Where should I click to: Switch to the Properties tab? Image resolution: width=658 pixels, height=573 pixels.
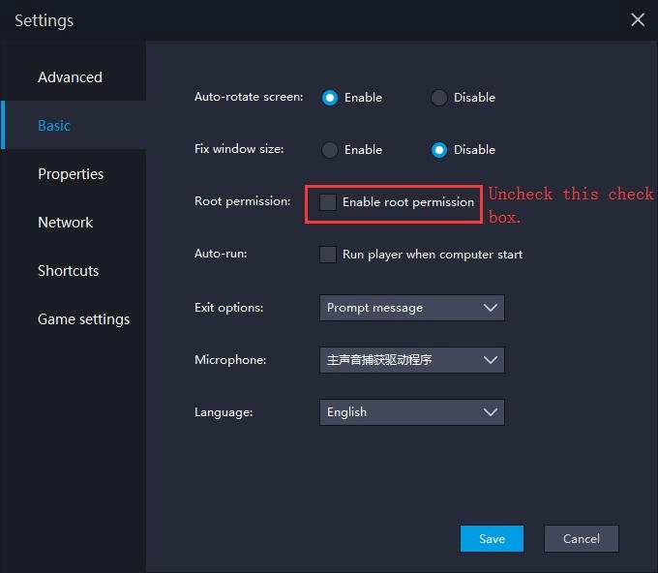[71, 174]
